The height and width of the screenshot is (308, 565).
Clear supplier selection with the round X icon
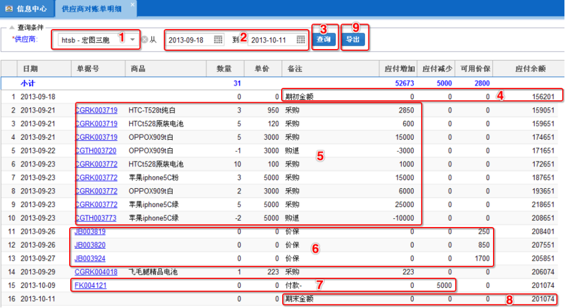pyautogui.click(x=145, y=40)
